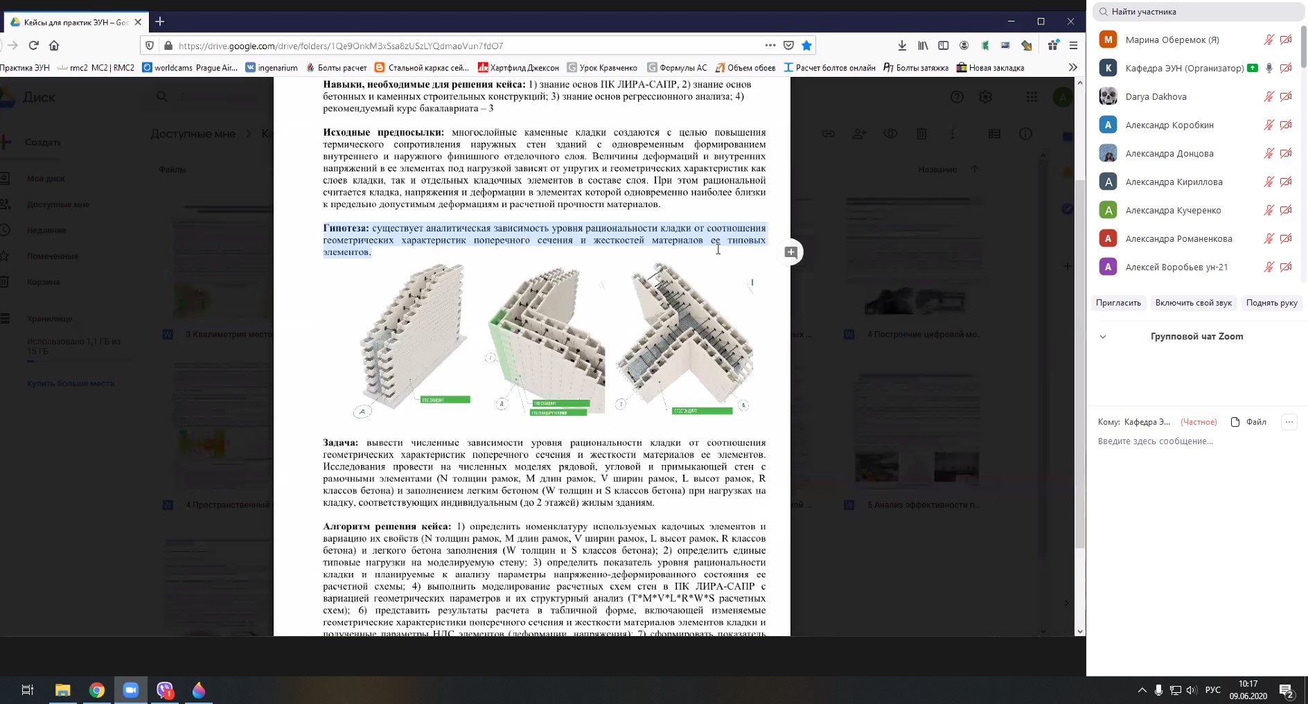Open the Формулы АС bookmark
Viewport: 1308px width, 704px height.
[x=677, y=68]
